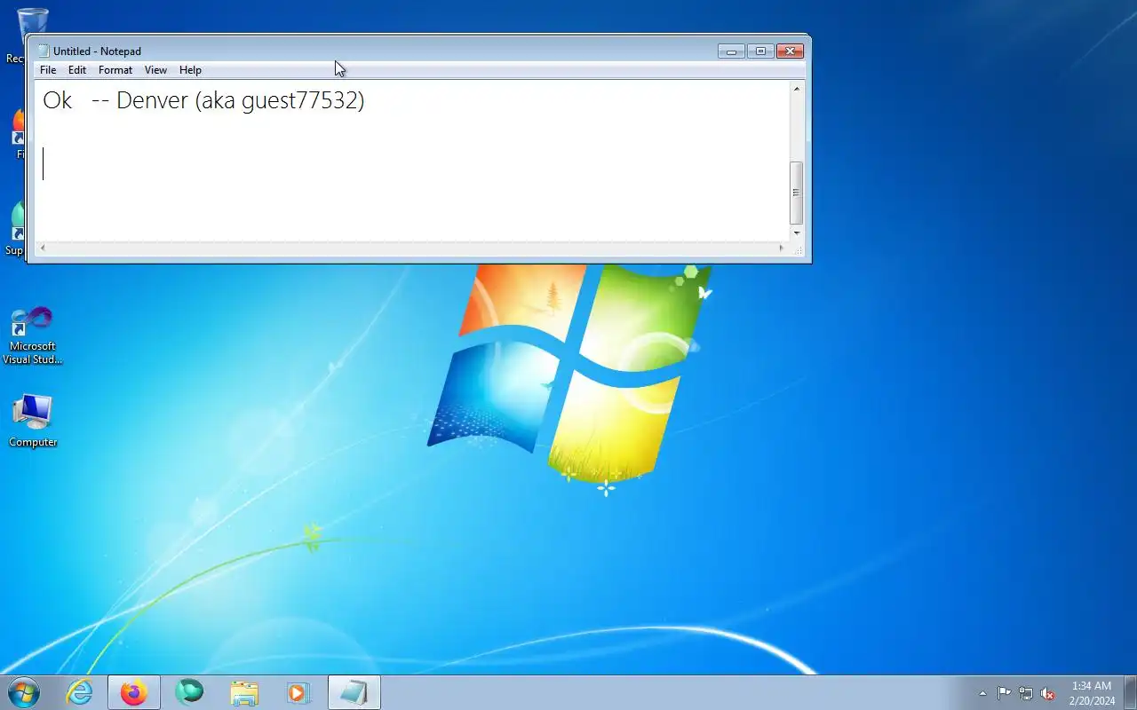Open Windows Explorer folder on taskbar
The height and width of the screenshot is (710, 1137).
click(244, 692)
